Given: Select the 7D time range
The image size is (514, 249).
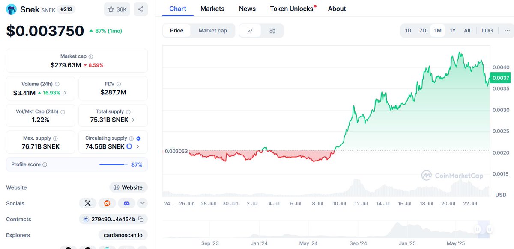Looking at the screenshot, I should pyautogui.click(x=423, y=31).
